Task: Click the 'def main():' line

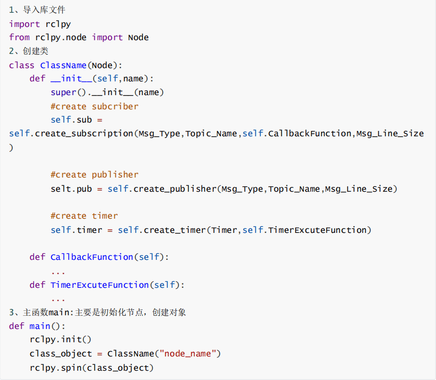Action: [37, 326]
